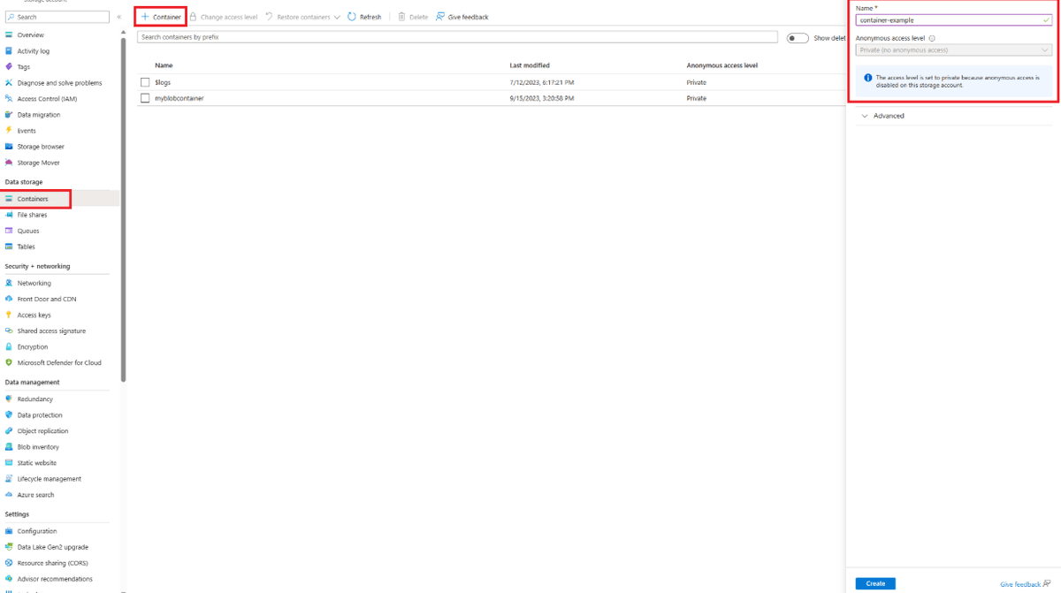The height and width of the screenshot is (593, 1061).
Task: Select the Networking icon
Action: coord(9,283)
